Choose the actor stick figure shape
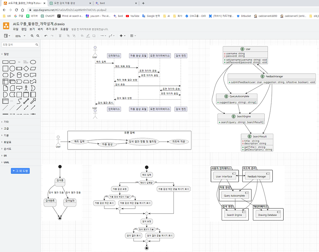The width and height of the screenshot is (319, 252). 26,88
